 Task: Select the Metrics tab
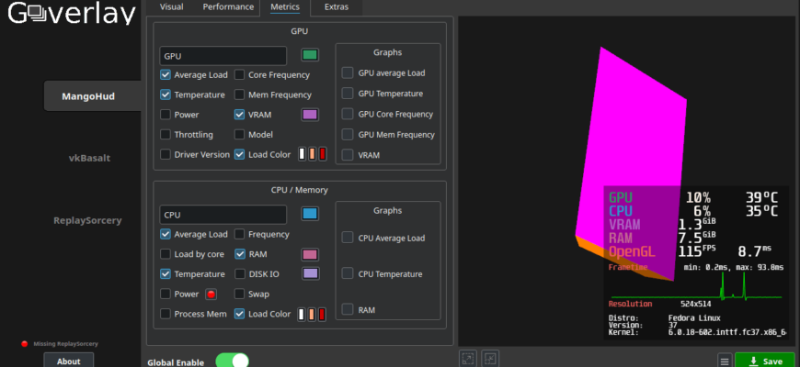pyautogui.click(x=285, y=7)
